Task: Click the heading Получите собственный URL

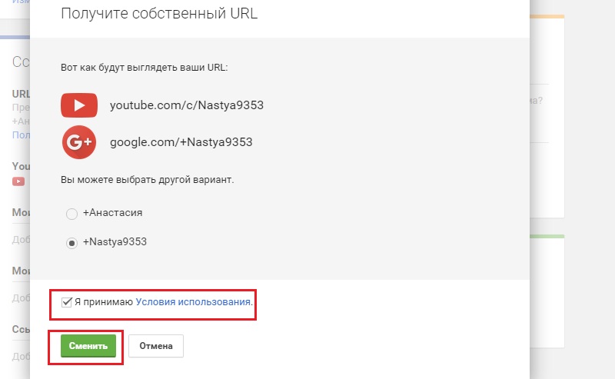Action: [159, 13]
